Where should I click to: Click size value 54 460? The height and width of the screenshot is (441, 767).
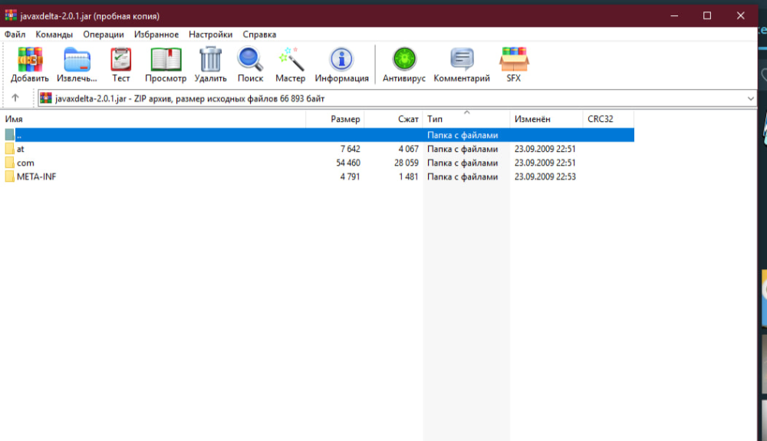coord(347,163)
